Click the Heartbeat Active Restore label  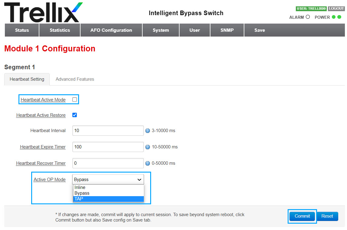(41, 115)
